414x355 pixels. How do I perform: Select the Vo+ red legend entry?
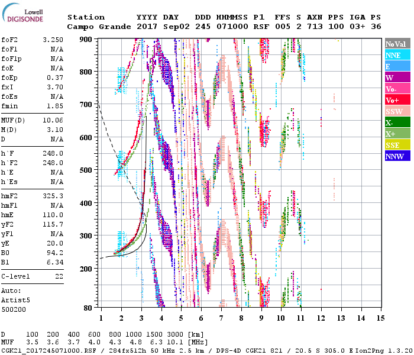click(x=395, y=101)
